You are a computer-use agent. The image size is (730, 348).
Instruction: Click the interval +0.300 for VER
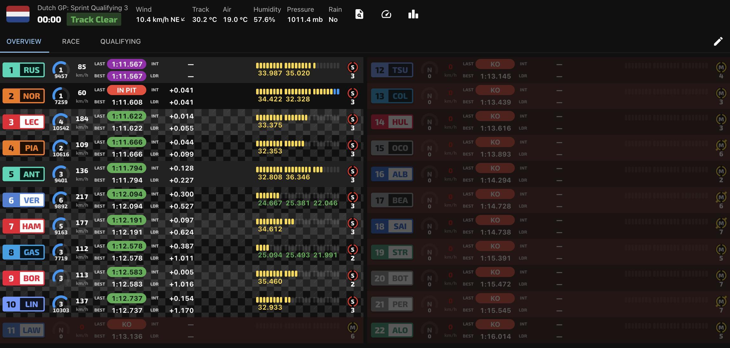182,194
